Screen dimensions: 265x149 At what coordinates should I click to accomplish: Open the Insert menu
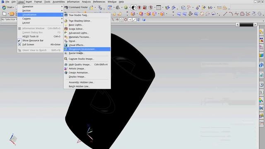pos(29,2)
